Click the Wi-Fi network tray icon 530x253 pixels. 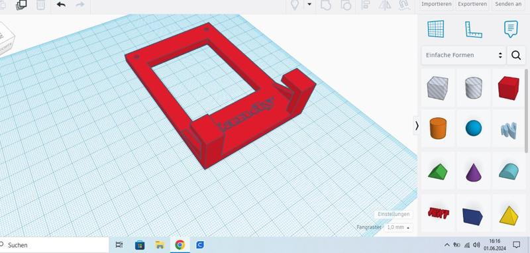[x=467, y=245]
